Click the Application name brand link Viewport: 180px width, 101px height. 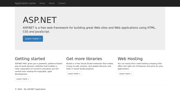pos(25,3)
